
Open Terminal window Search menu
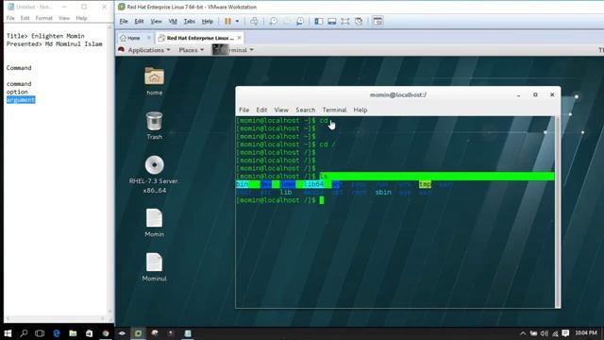click(306, 110)
